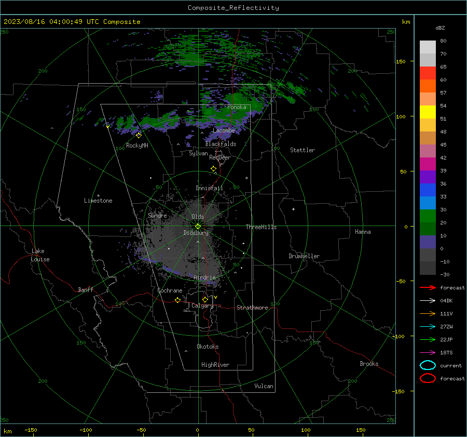Select the blue 33–36 dBZ swatch

pos(428,190)
